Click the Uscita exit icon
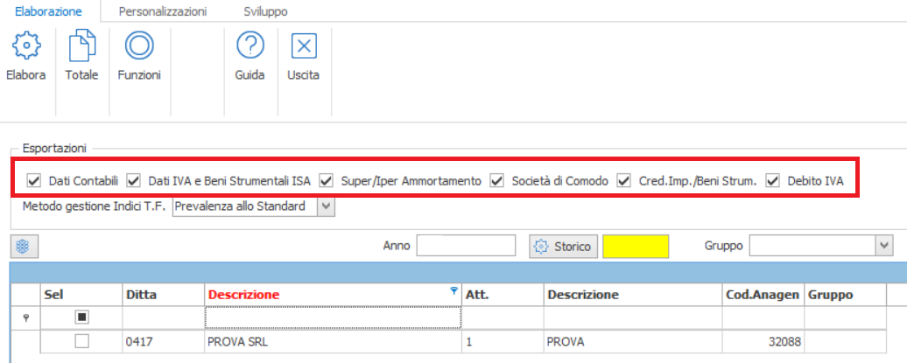907x363 pixels. [x=304, y=46]
